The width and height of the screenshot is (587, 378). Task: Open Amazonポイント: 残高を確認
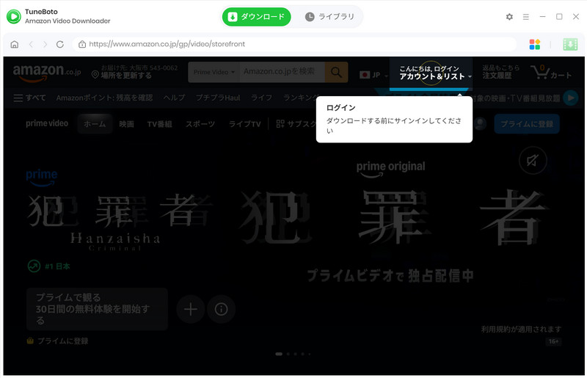(x=104, y=98)
